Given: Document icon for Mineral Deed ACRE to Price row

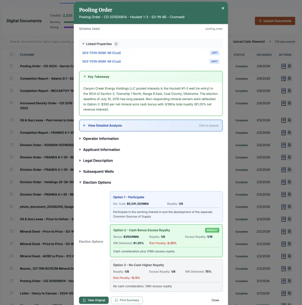Looking at the screenshot, I should click(x=289, y=256).
